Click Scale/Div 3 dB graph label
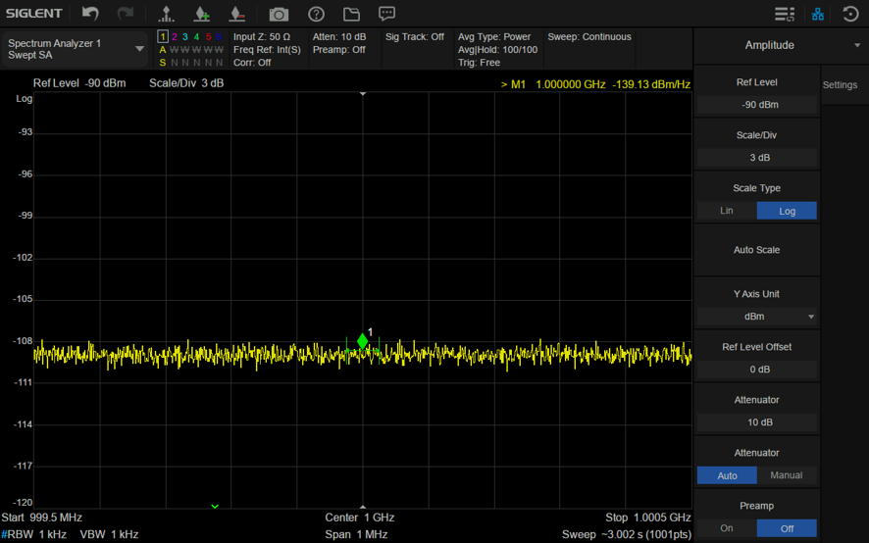 (186, 83)
